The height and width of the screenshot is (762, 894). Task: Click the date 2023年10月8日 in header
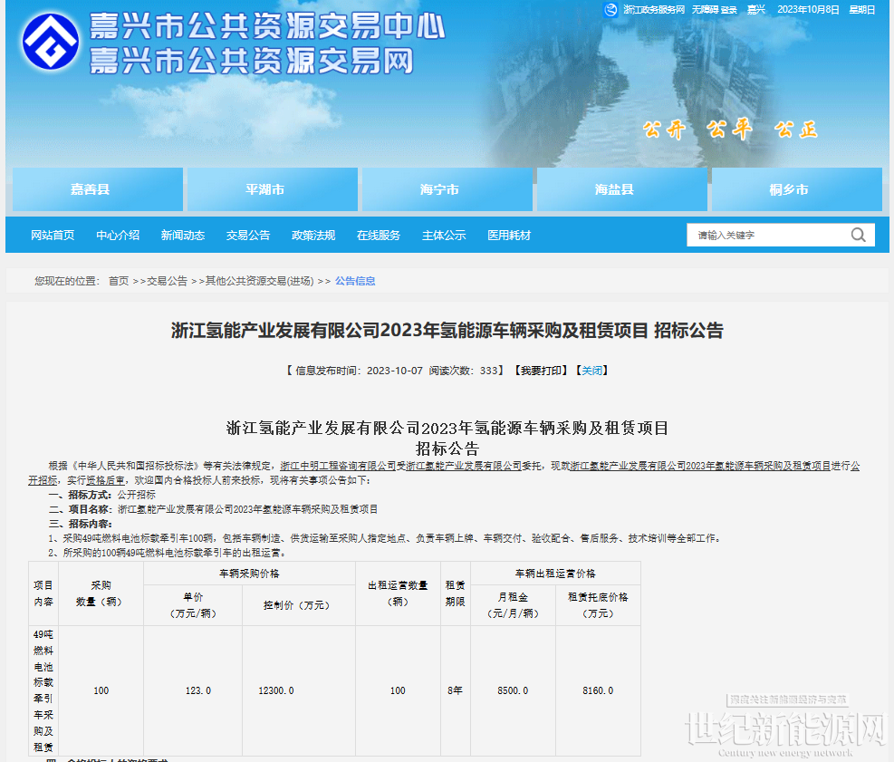(x=808, y=10)
